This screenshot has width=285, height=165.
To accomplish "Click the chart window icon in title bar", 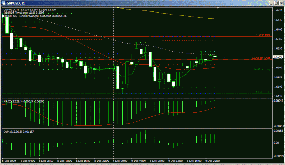I will (4, 3).
